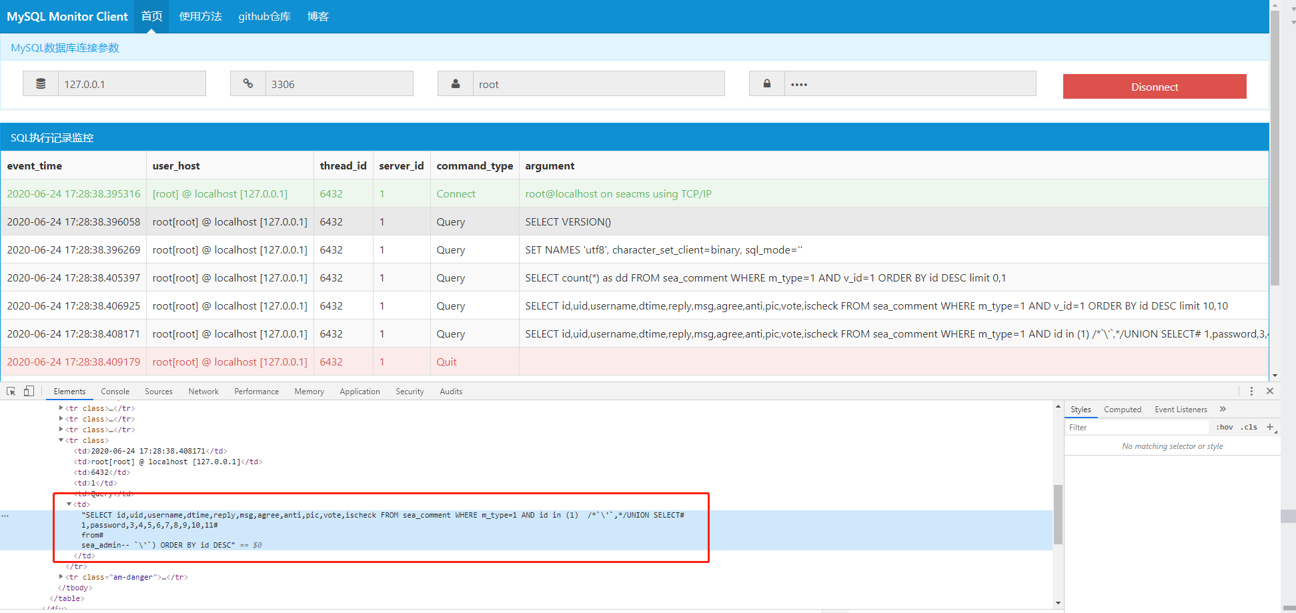
Task: Click the port link icon
Action: pyautogui.click(x=248, y=84)
